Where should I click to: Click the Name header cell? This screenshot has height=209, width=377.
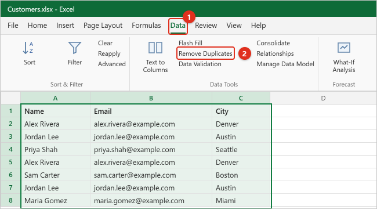(56, 111)
